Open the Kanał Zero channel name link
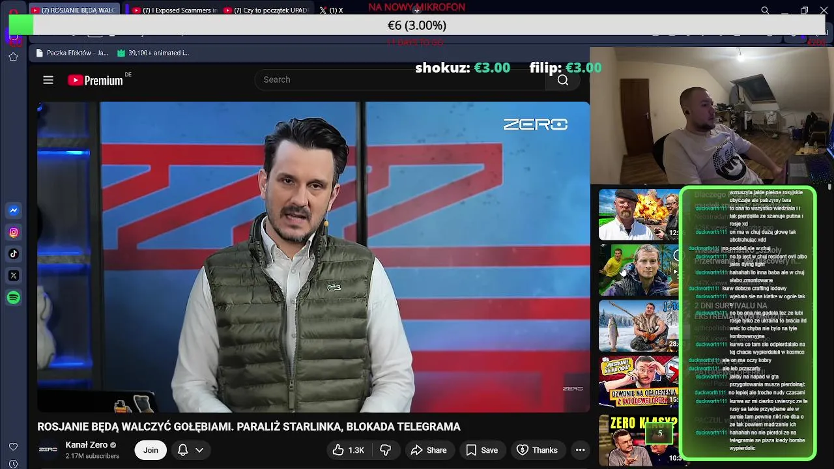 coord(87,445)
